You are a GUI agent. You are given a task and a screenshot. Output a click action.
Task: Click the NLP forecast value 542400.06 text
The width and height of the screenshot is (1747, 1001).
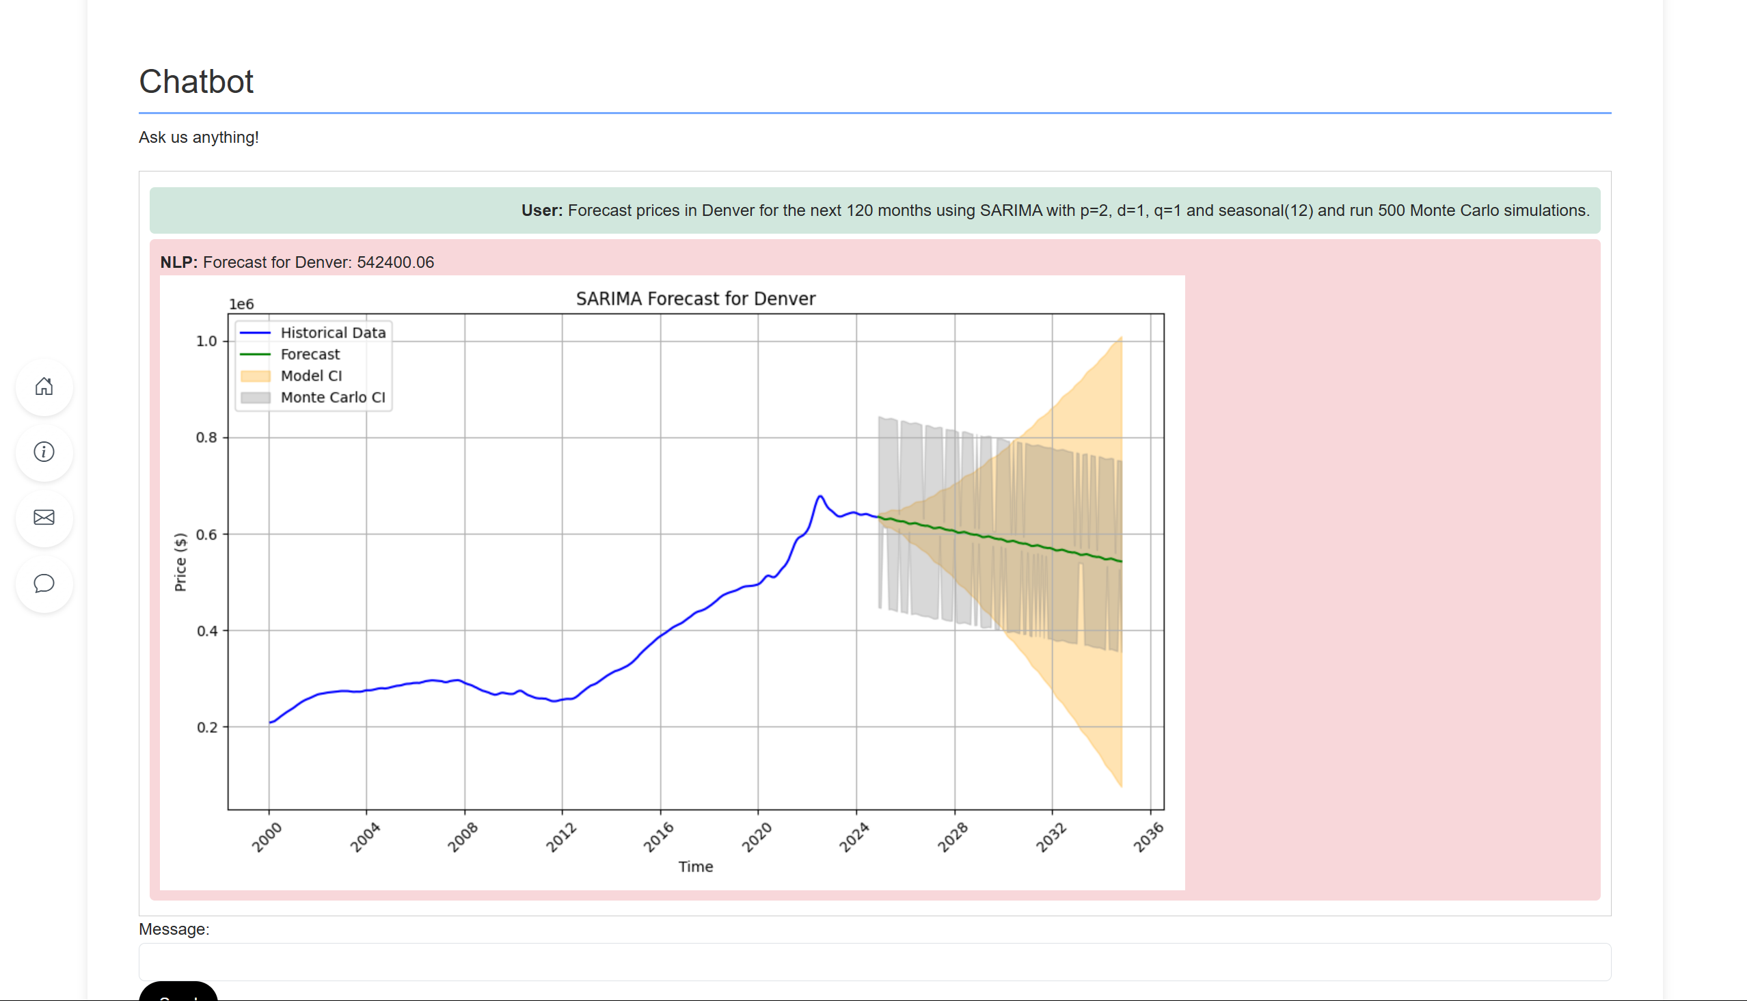(x=394, y=262)
